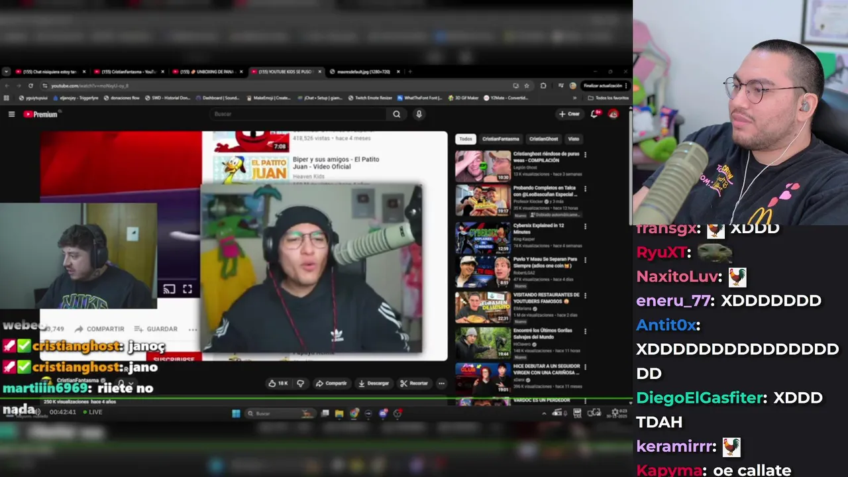The width and height of the screenshot is (848, 477).
Task: Select the Visto filter chip
Action: click(573, 139)
